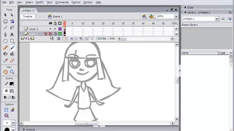Click the Timeline button
Image resolution: width=234 pixels, height=131 pixels.
click(27, 16)
